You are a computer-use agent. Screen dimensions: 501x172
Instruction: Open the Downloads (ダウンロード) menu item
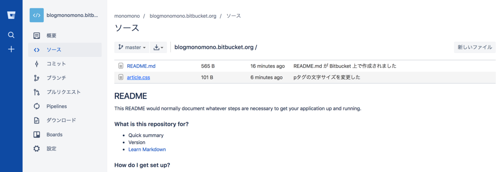click(x=61, y=120)
